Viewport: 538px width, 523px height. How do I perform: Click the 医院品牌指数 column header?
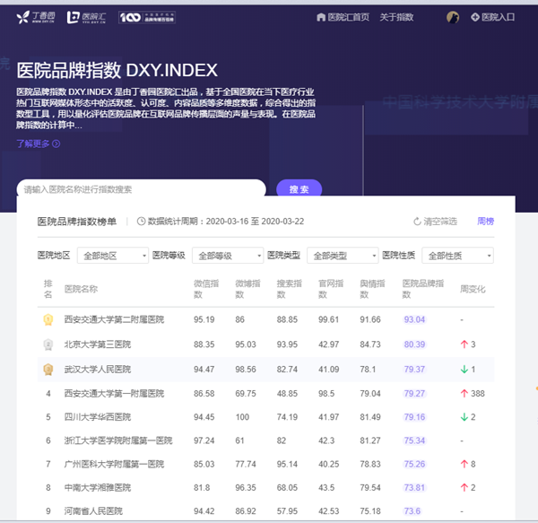423,289
